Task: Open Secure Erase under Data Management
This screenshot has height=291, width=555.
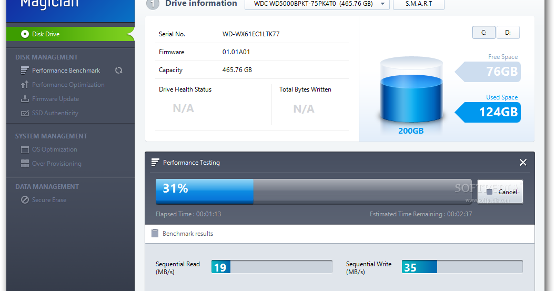Action: (x=49, y=199)
